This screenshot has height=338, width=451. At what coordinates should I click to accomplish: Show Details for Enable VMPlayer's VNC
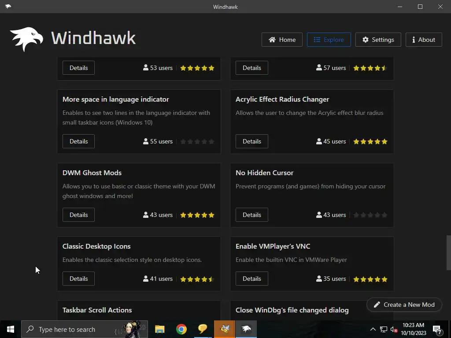(251, 279)
